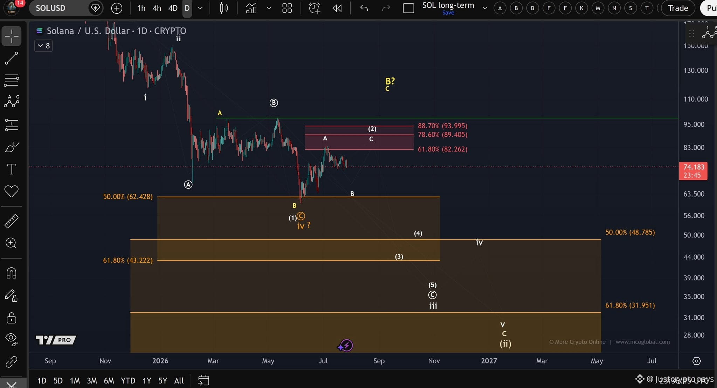Create a new price alert
The image size is (717, 388).
point(314,8)
